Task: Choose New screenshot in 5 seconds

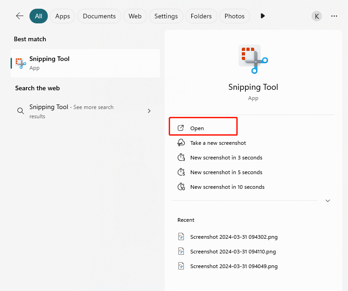Action: click(226, 172)
